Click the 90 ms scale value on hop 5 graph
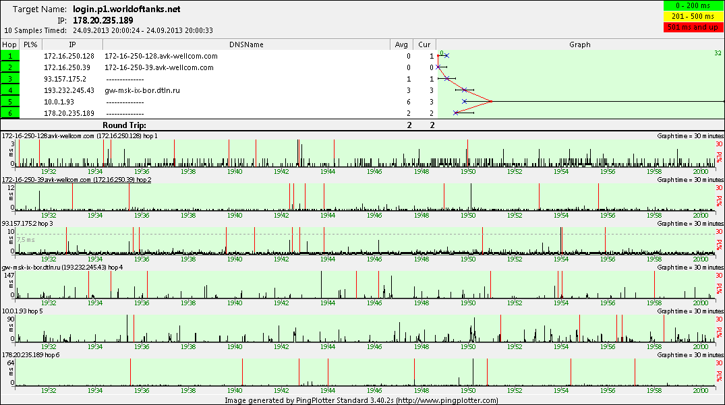Image resolution: width=725 pixels, height=405 pixels. coord(11,319)
